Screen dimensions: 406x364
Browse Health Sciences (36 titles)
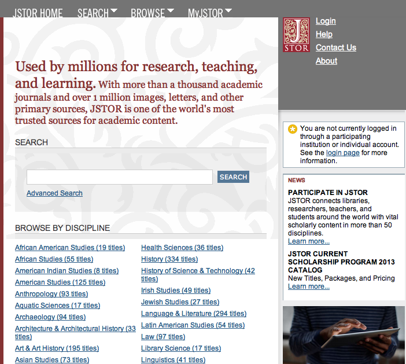[x=182, y=248]
